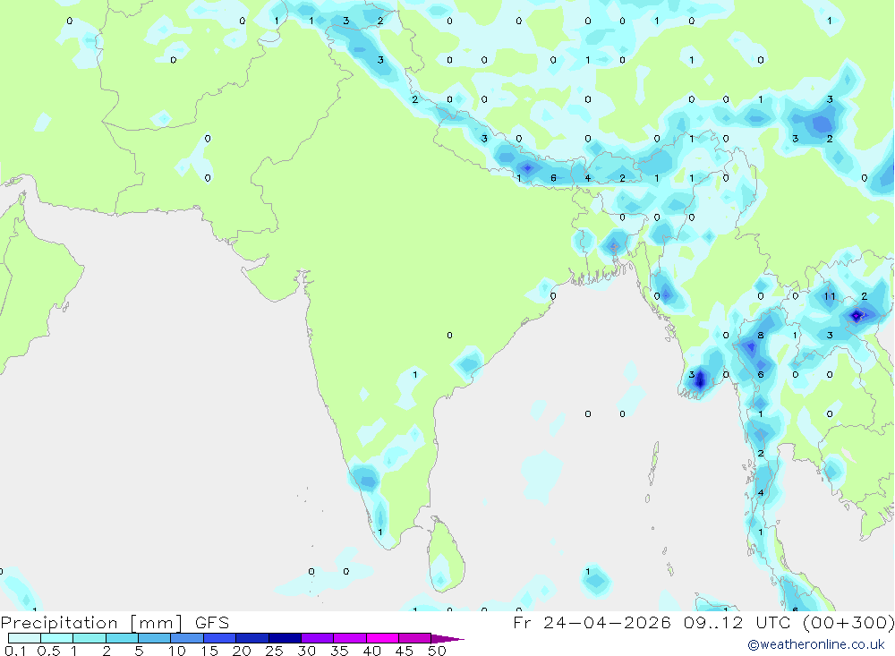The image size is (895, 656).
Task: Click the date 'Fr 24-04-2026'
Action: [592, 622]
